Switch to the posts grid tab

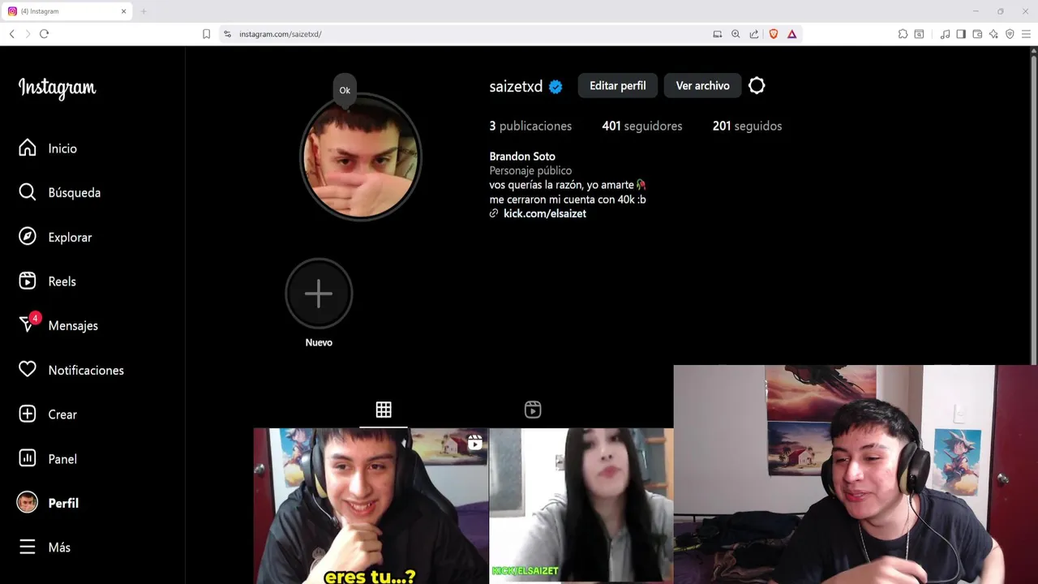pyautogui.click(x=384, y=410)
